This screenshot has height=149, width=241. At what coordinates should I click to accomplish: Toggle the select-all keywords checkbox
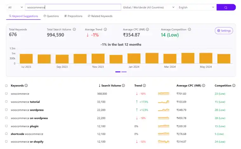point(6,86)
